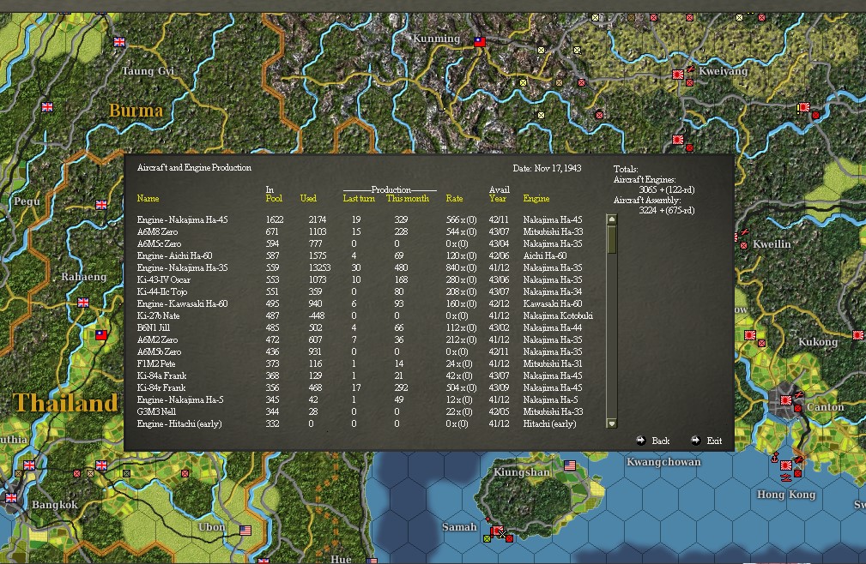Select the British flag base at Bangkok
This screenshot has height=564, width=866.
point(11,498)
